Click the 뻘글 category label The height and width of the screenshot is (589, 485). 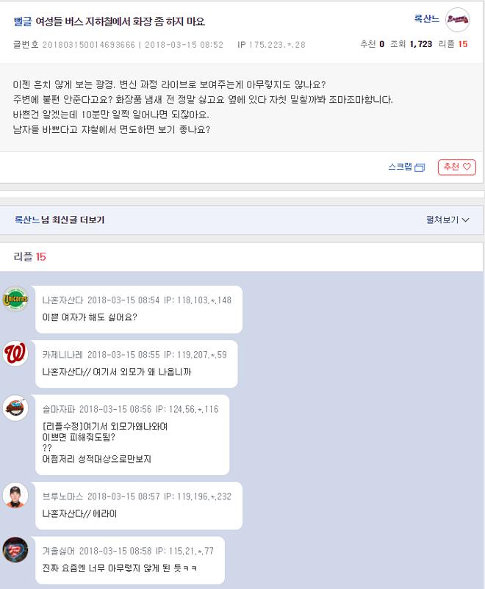(23, 21)
